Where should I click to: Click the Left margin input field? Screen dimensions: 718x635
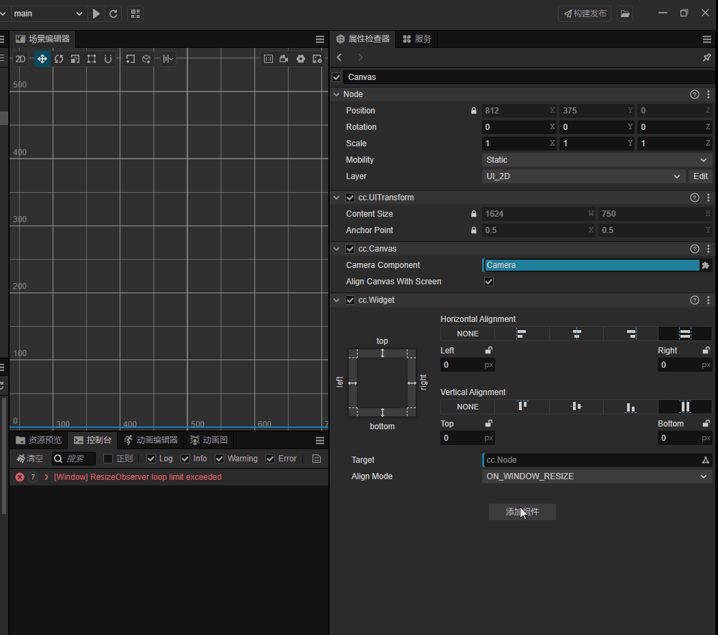tap(462, 365)
